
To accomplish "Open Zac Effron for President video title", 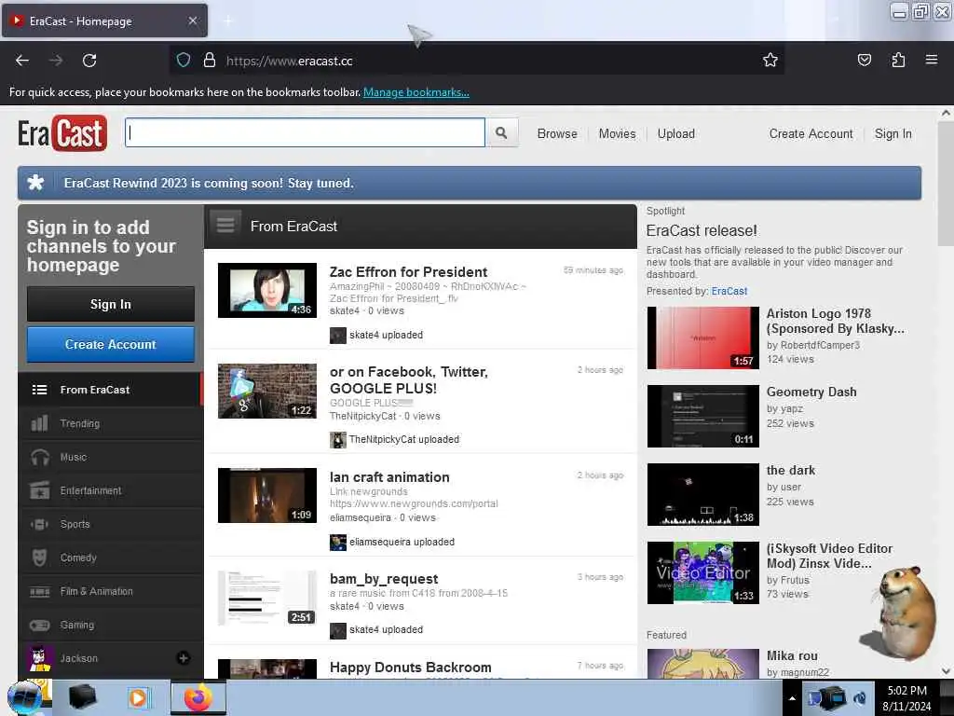I will [x=408, y=271].
